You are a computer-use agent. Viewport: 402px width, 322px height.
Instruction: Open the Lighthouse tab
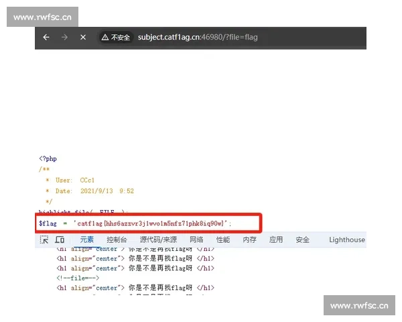347,239
